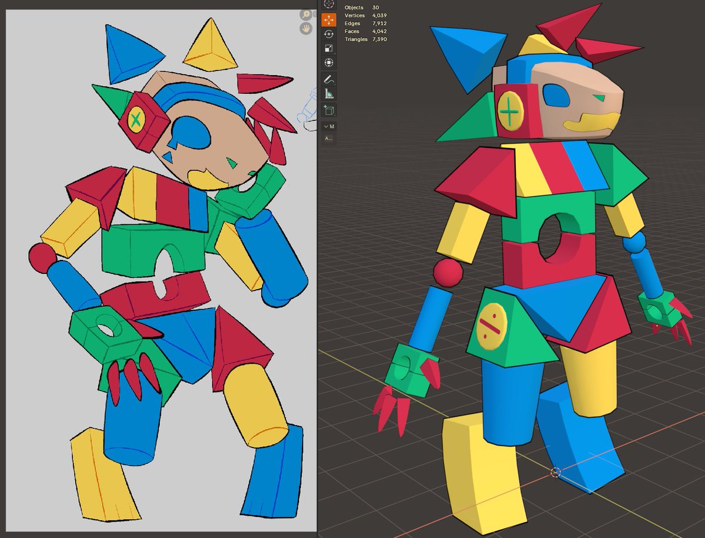
Task: Click the 'Edges 7,912' statistic text
Action: (x=365, y=23)
